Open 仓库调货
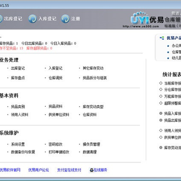181x181 pixels. (55, 78)
